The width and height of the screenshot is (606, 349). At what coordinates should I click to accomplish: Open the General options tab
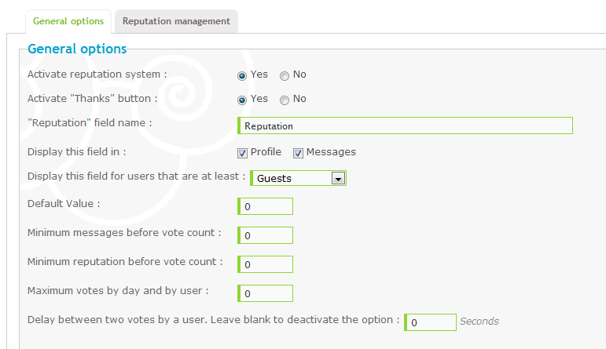(x=68, y=21)
